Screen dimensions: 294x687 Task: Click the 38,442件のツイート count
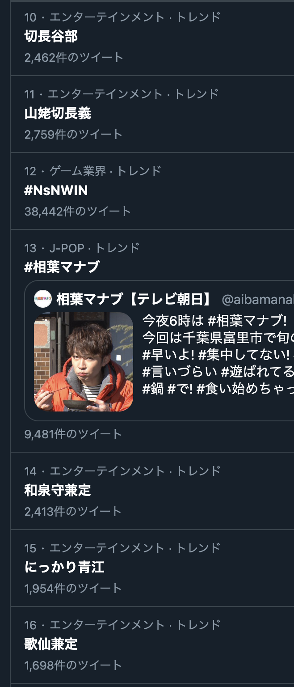pyautogui.click(x=78, y=211)
